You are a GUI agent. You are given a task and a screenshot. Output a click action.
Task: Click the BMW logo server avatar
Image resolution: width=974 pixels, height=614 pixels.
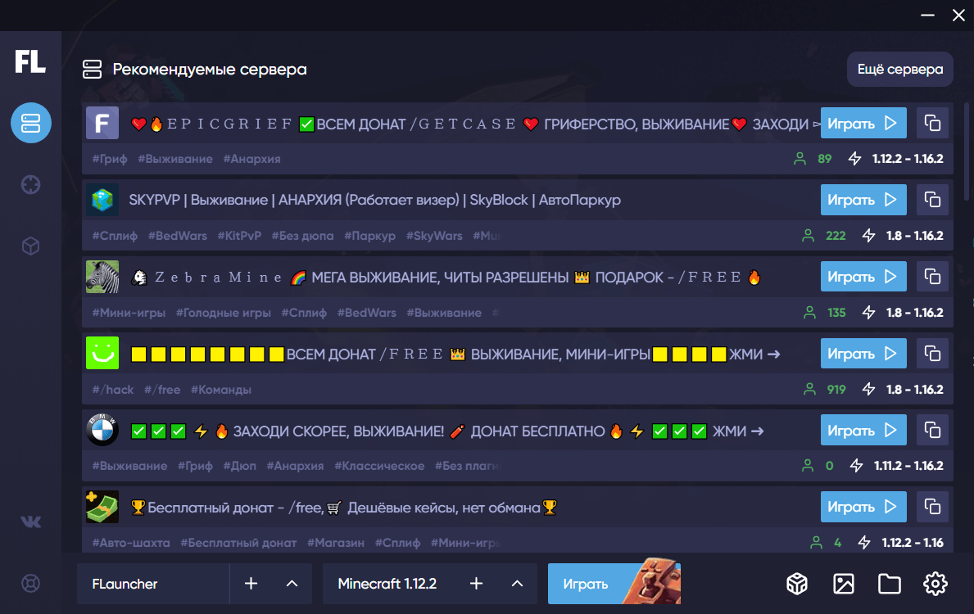(102, 430)
